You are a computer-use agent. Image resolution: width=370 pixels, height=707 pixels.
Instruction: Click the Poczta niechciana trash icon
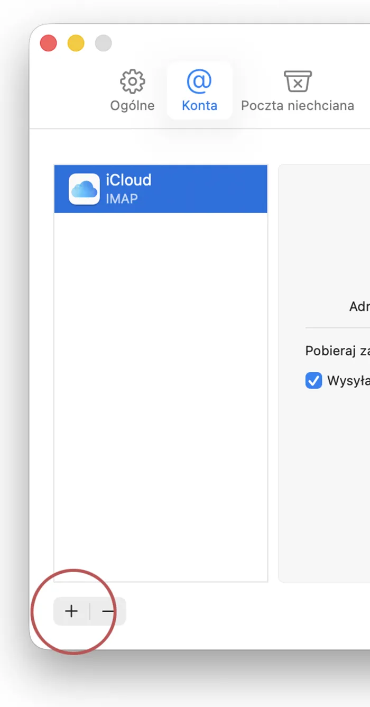[x=298, y=81]
